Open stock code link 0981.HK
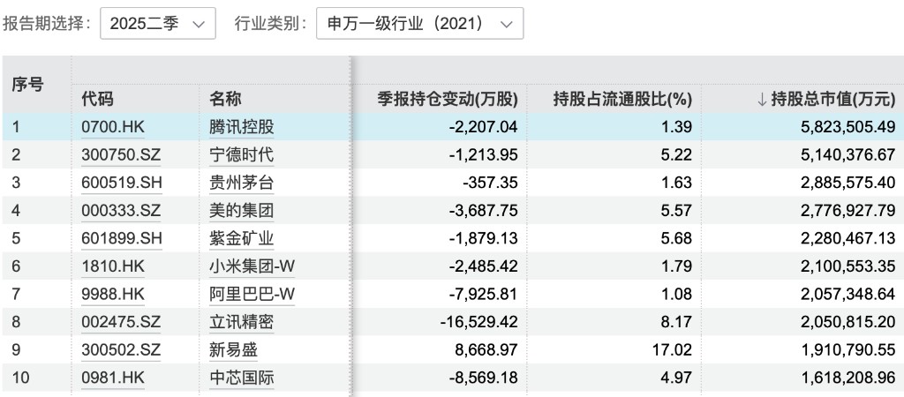This screenshot has height=397, width=904. coord(113,378)
